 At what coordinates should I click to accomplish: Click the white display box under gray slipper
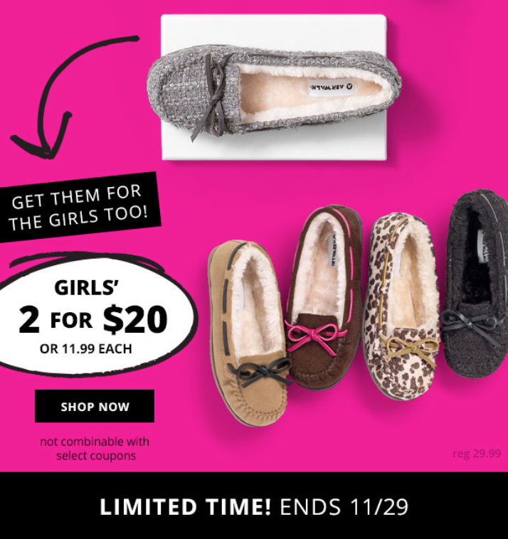pos(274,87)
